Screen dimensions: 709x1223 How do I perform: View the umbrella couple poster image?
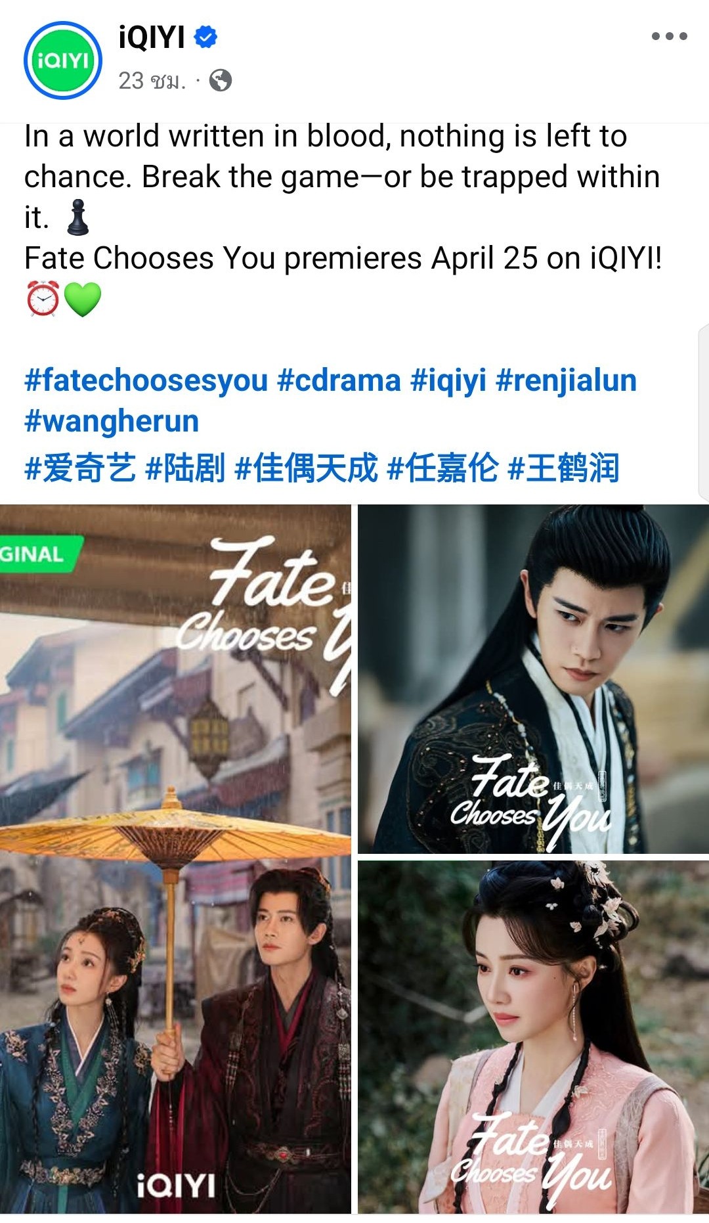pos(175,858)
